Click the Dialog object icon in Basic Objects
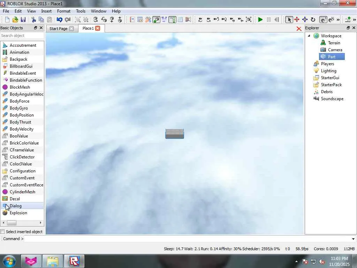357x268 pixels. click(x=5, y=206)
